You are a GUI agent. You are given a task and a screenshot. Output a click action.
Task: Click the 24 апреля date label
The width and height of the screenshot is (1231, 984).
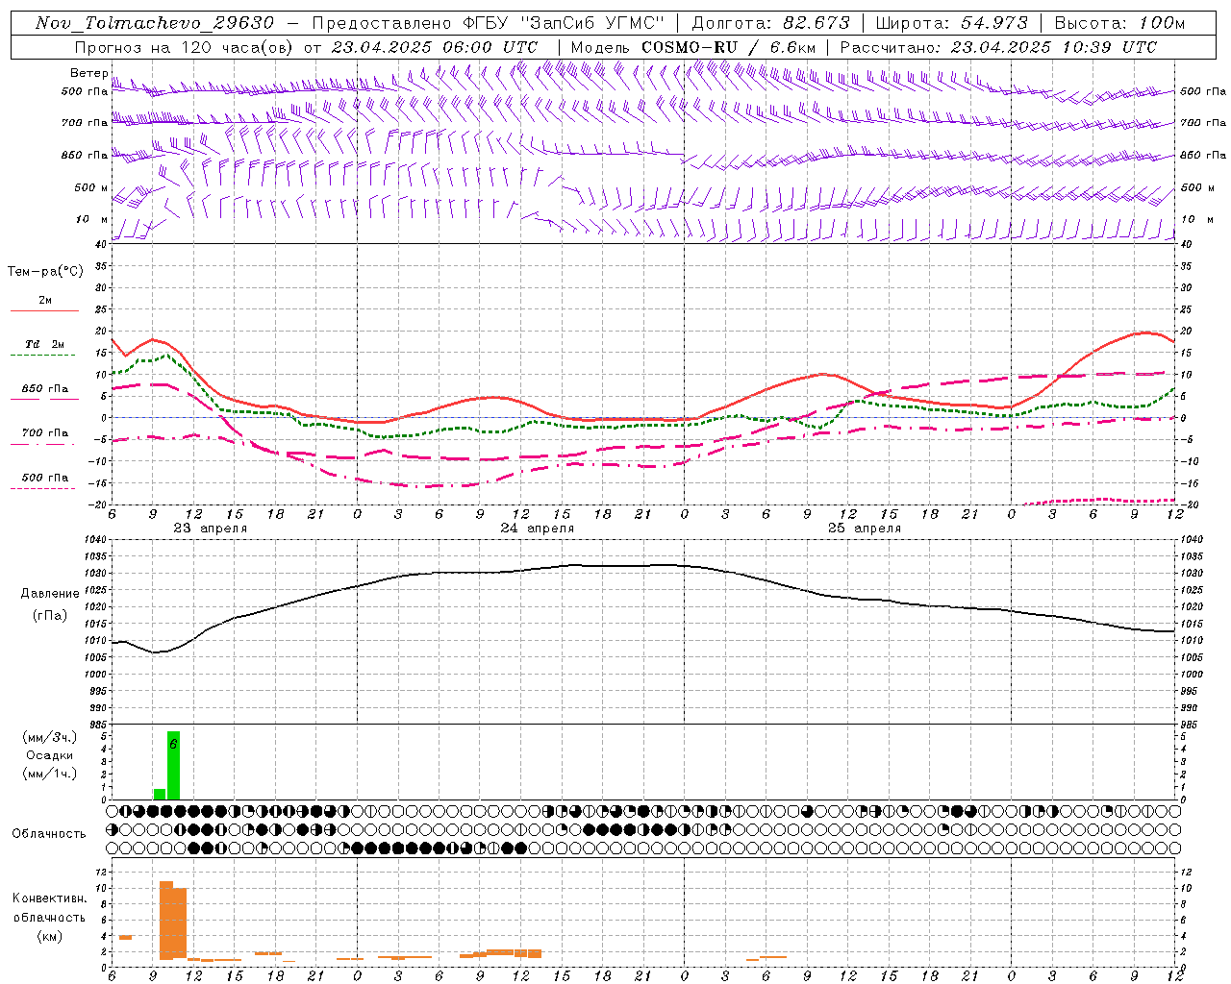pos(537,529)
